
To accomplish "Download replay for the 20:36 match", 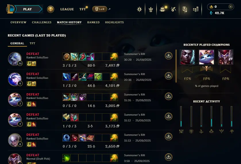I will (169, 76).
